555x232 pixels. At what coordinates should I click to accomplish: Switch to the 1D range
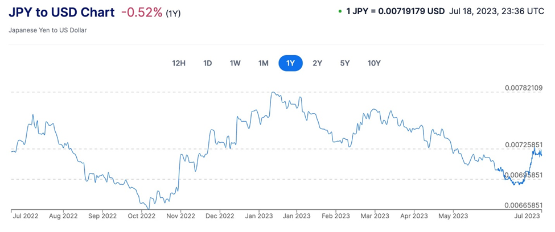[x=207, y=63]
